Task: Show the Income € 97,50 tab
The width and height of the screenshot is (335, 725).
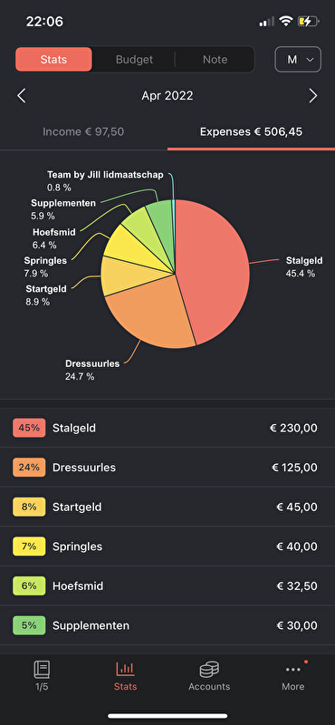Action: [83, 131]
